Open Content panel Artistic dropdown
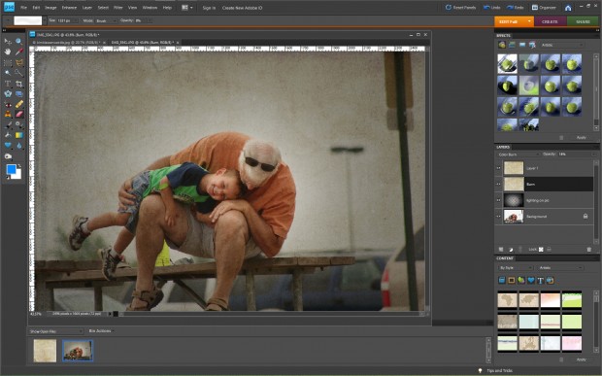The width and height of the screenshot is (602, 376). [x=560, y=268]
